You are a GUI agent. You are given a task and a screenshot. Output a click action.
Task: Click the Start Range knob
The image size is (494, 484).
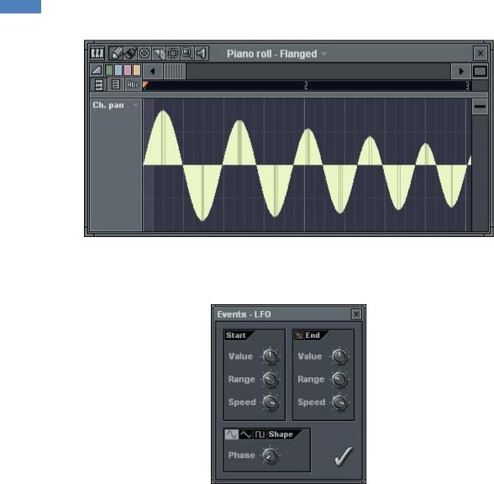click(270, 380)
